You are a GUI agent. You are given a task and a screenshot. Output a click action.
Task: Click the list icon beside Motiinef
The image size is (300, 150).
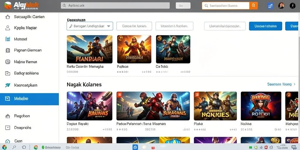(x=8, y=39)
